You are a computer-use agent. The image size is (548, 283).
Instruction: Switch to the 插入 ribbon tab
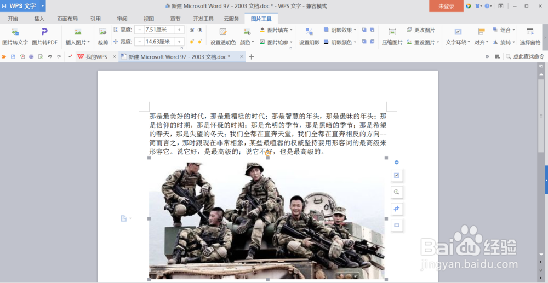point(39,19)
